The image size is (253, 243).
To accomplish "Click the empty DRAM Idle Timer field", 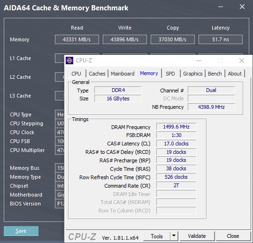I will (176, 194).
